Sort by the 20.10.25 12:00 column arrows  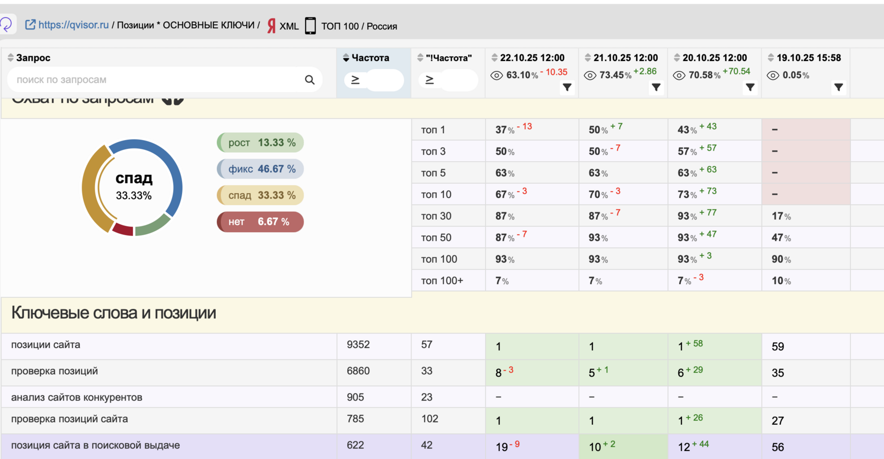point(677,58)
